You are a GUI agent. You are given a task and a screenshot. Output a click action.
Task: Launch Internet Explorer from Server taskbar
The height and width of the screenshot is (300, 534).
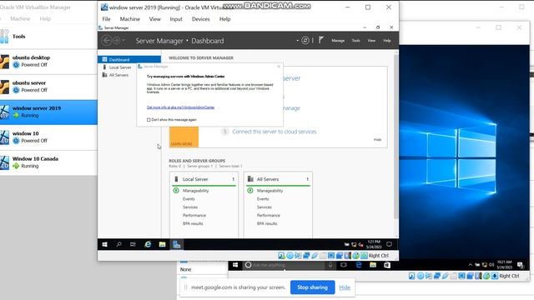click(148, 244)
